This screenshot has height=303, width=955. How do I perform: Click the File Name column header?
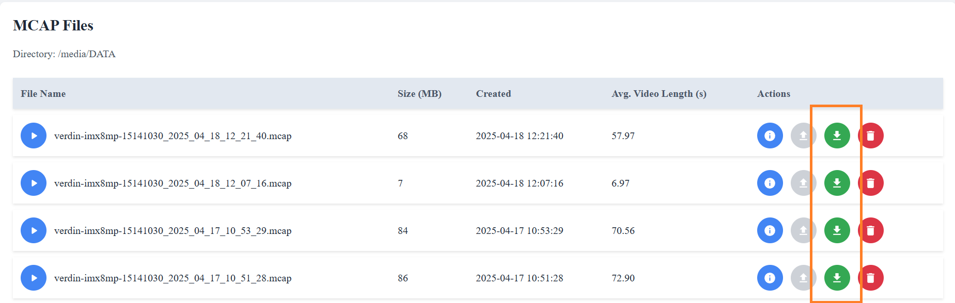pos(43,94)
